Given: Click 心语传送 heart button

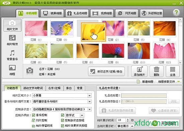Looking at the screenshot, I should click(x=164, y=111).
